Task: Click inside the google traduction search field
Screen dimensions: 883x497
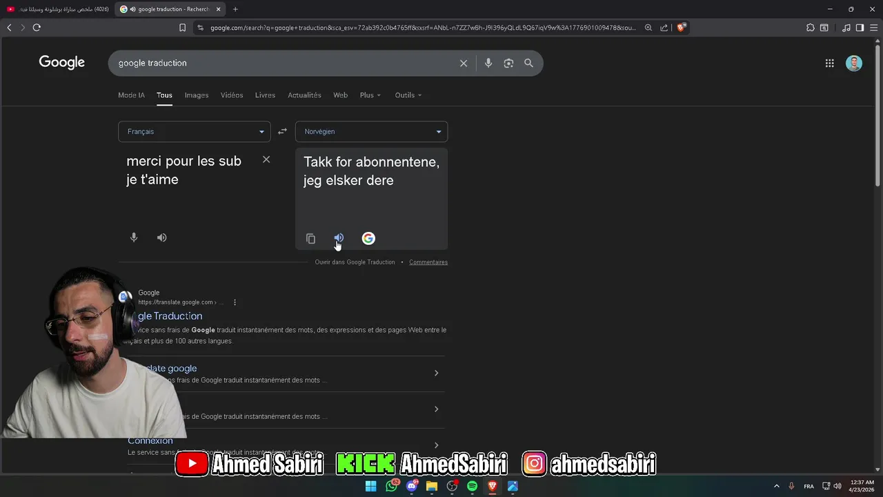Action: pyautogui.click(x=283, y=63)
